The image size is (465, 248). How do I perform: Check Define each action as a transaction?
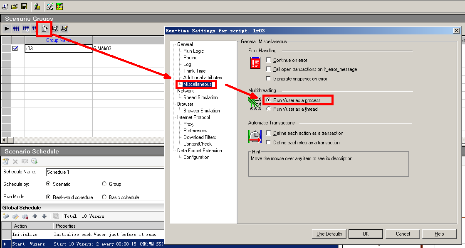click(x=268, y=133)
